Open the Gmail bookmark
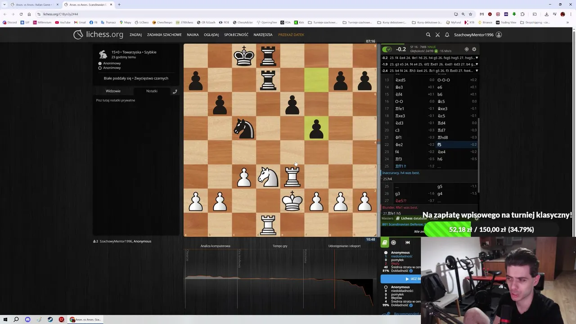Image resolution: width=576 pixels, height=324 pixels. pyautogui.click(x=79, y=22)
